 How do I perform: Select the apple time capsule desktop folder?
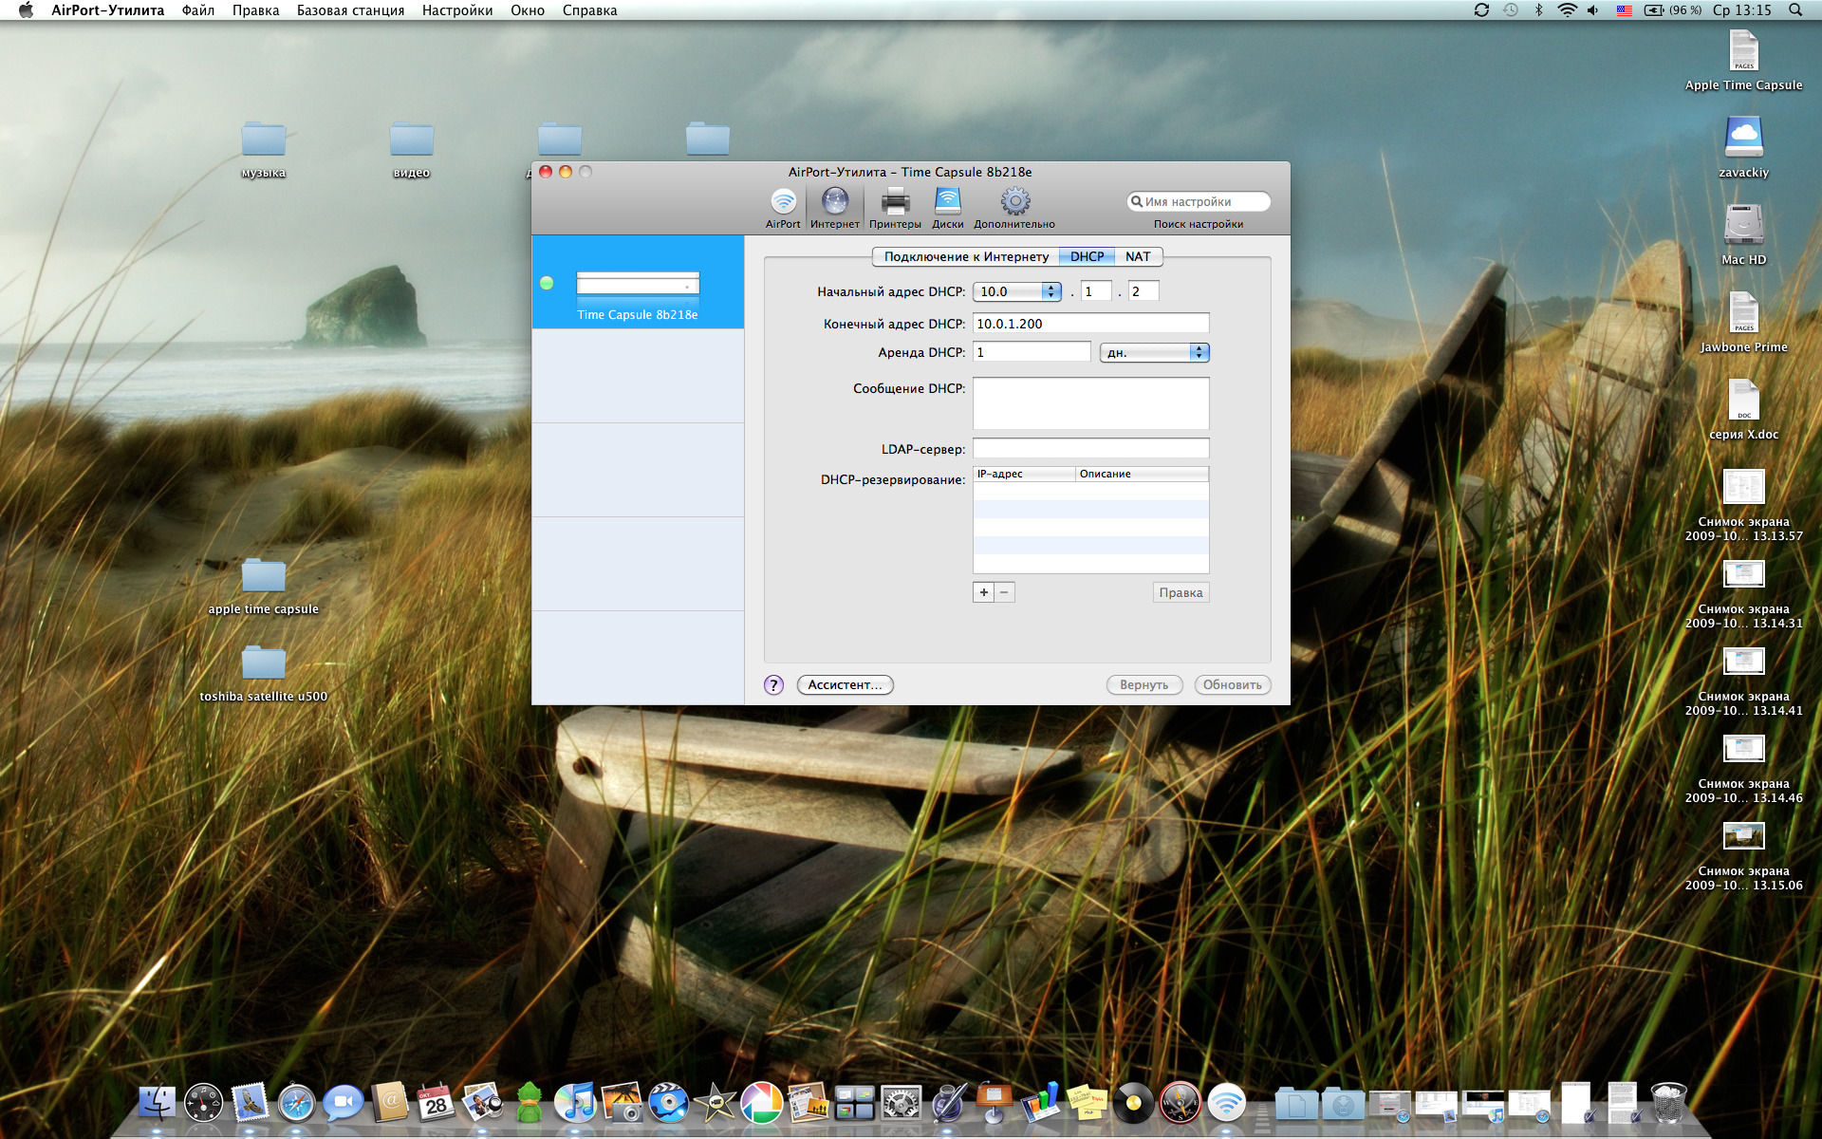264,586
